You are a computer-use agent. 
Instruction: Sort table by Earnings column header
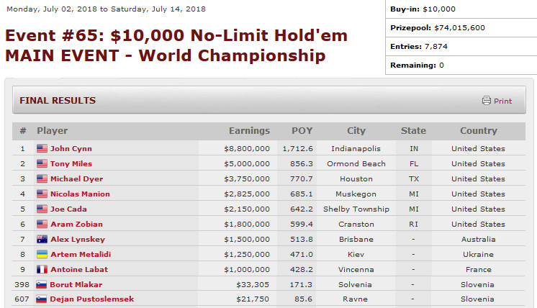point(249,131)
